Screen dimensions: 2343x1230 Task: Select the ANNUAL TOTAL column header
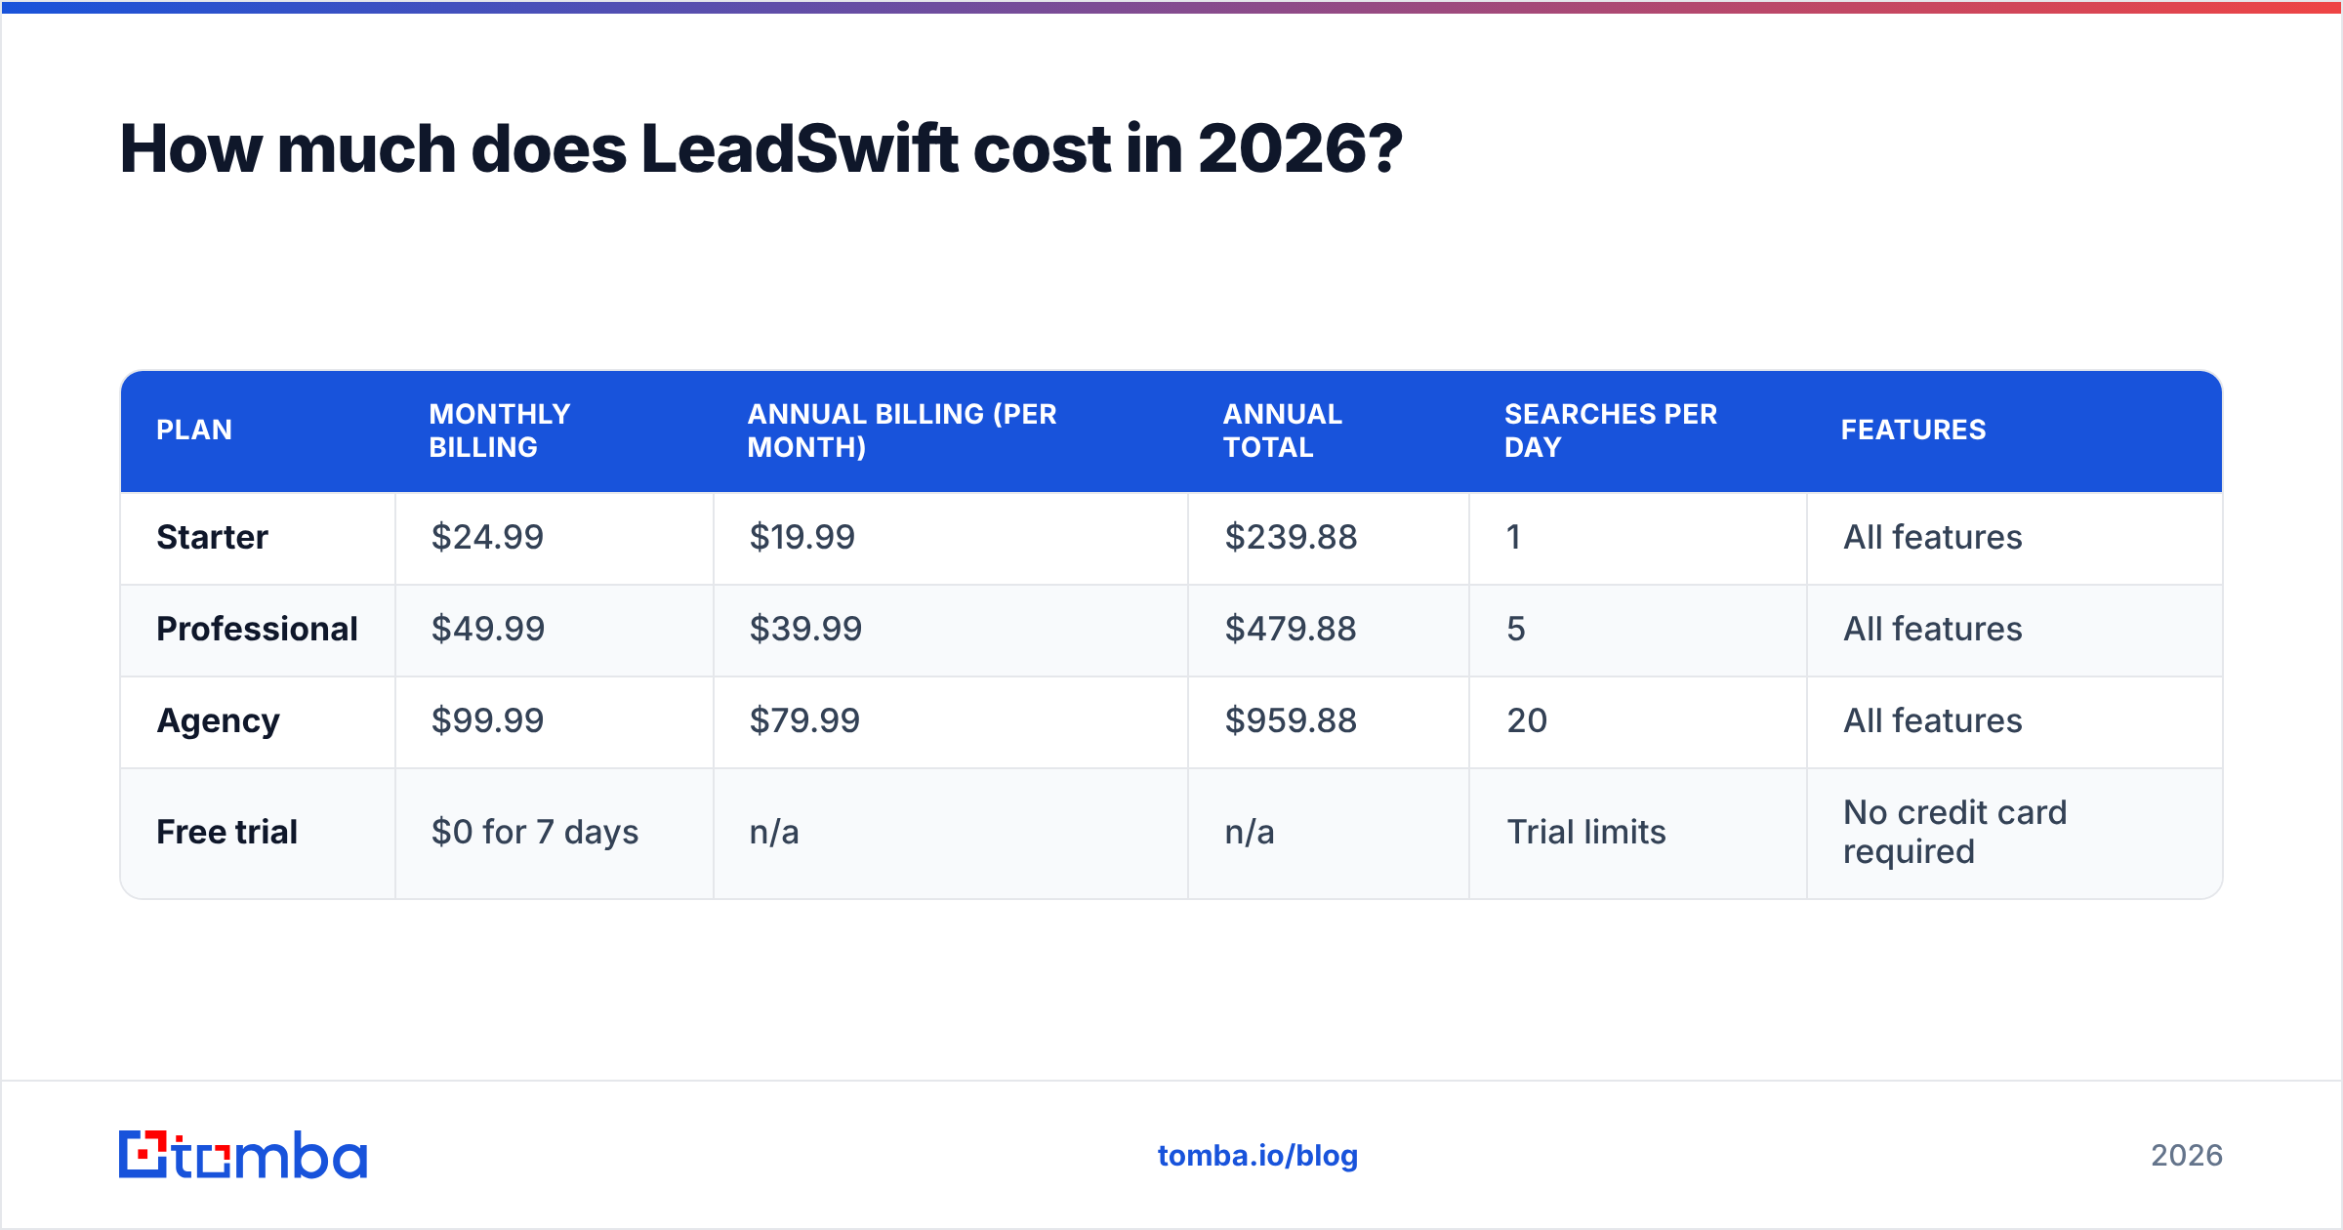tap(1283, 430)
